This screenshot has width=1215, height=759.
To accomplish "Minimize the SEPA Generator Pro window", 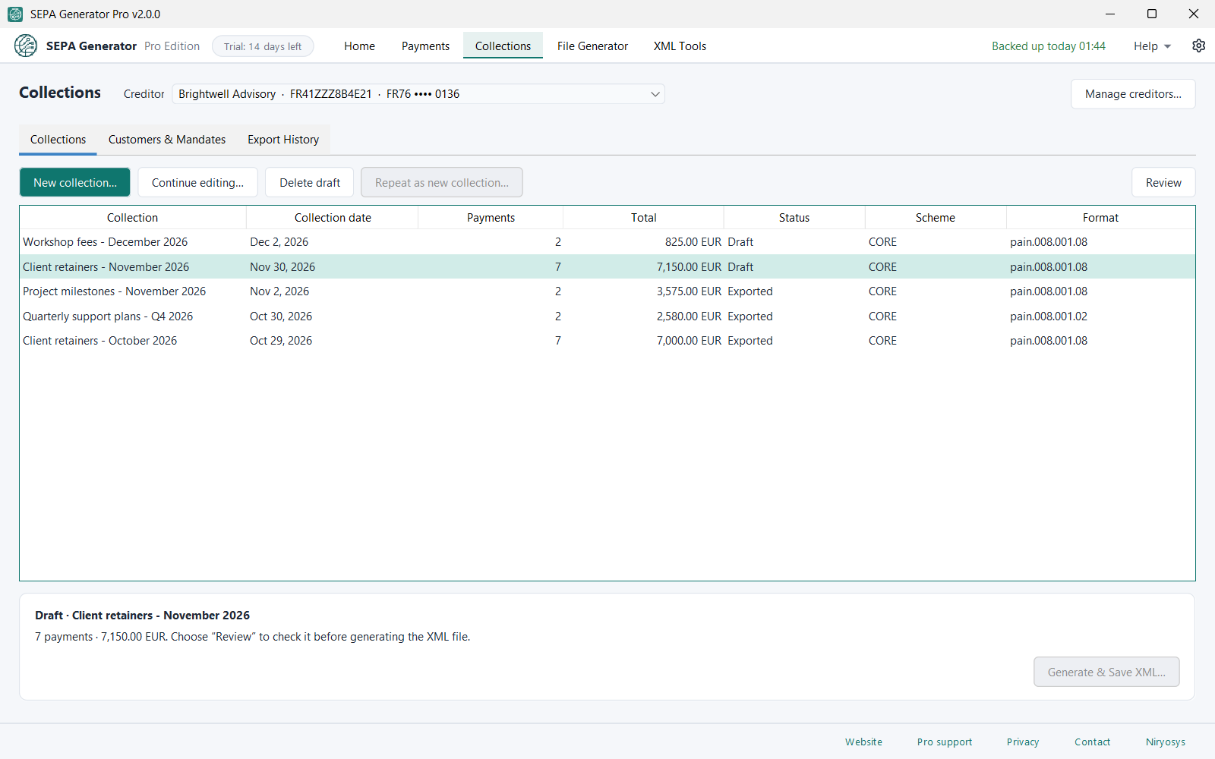I will 1110,14.
